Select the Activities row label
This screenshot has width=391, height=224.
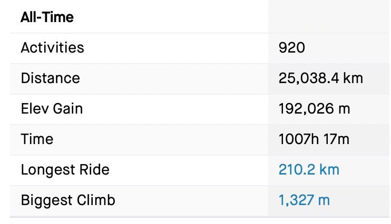52,48
